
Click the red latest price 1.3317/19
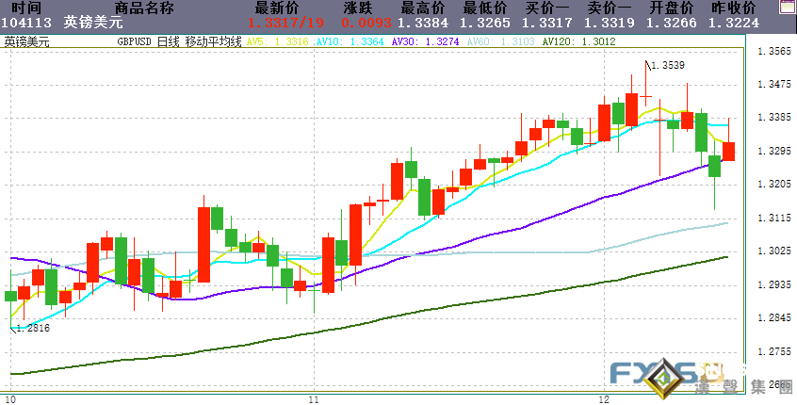(285, 23)
